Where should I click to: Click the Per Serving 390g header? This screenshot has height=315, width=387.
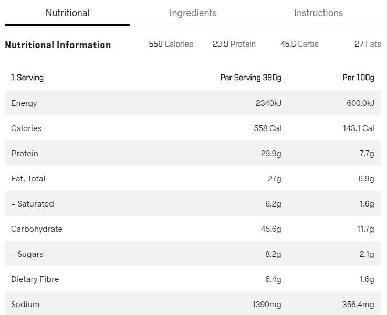click(x=250, y=78)
